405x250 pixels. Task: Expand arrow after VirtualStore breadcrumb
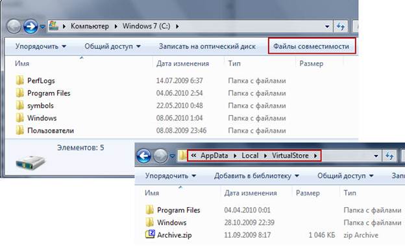click(x=315, y=155)
